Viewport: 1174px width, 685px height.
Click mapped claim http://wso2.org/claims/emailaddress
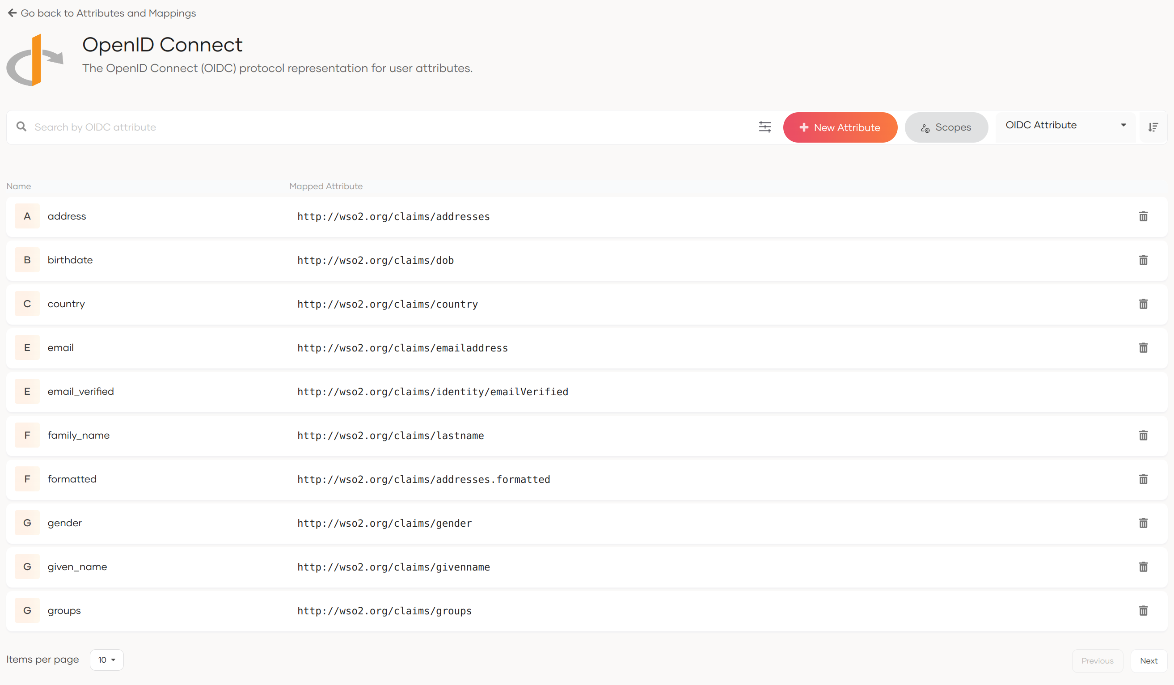point(402,348)
